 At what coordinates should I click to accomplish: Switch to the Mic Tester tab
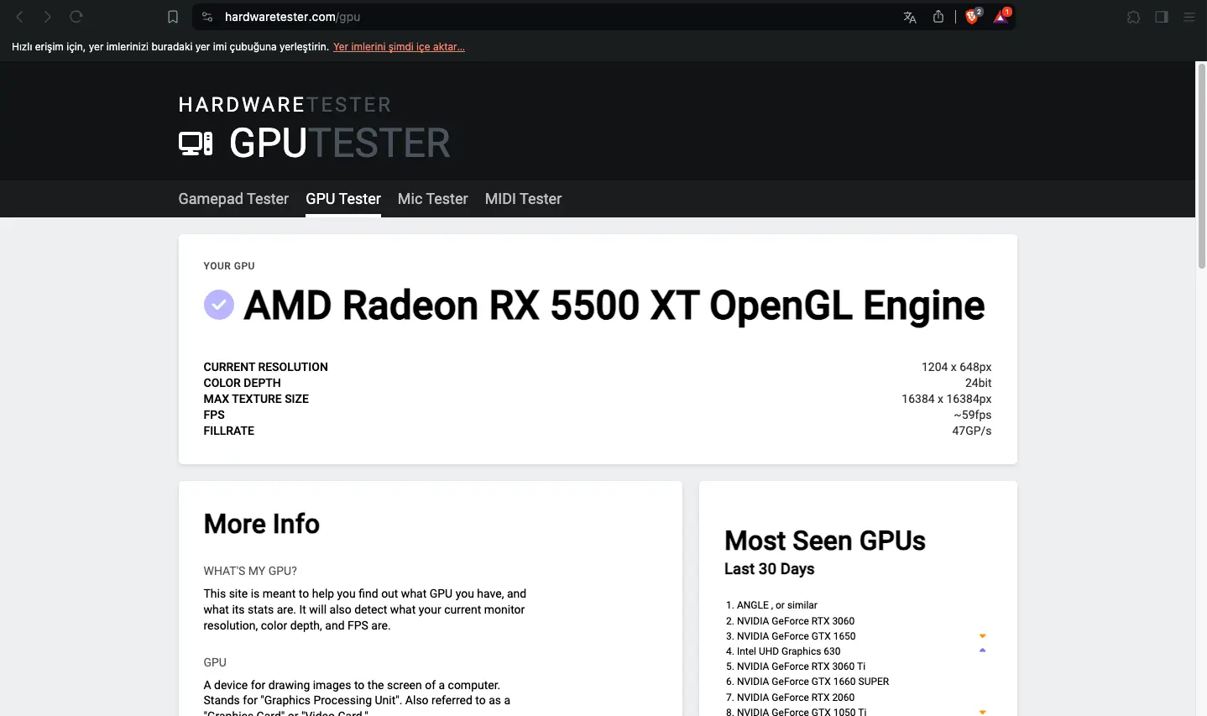[x=433, y=199]
